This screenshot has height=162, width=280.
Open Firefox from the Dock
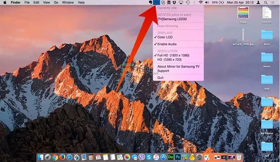62,157
